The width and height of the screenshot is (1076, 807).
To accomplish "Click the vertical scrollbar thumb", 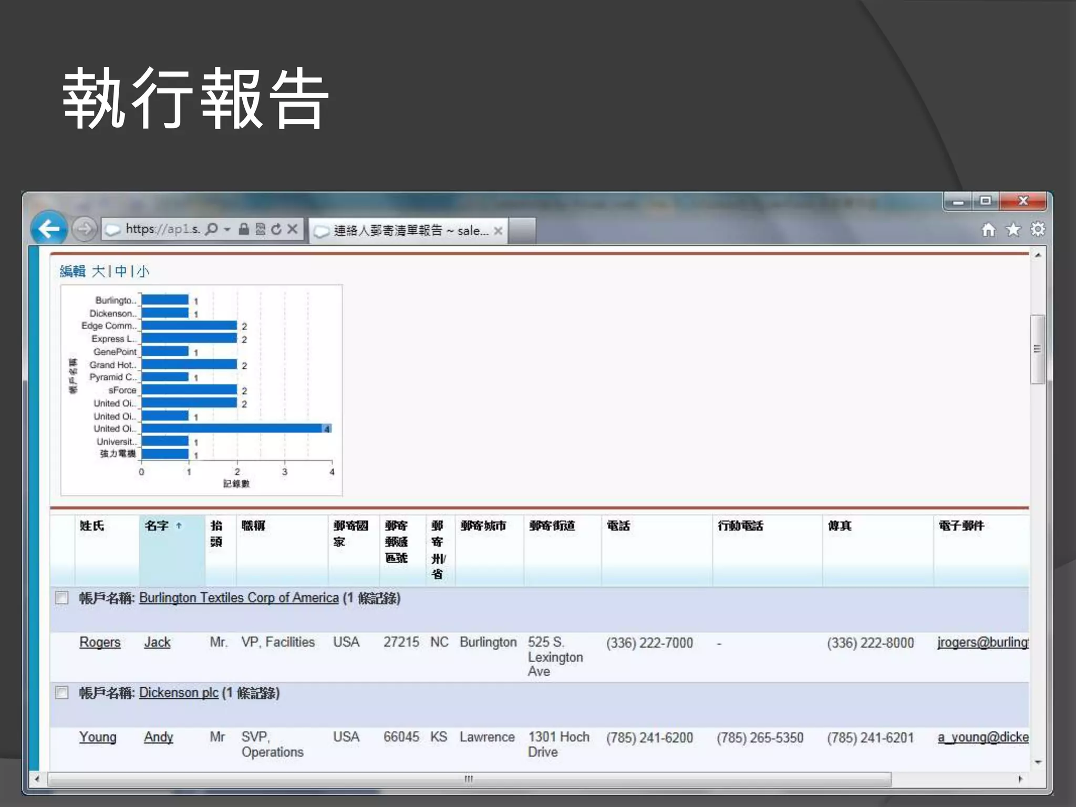I will click(x=1037, y=349).
